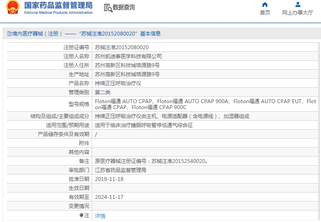The image size is (321, 222).
Task: Select product name 持续正压呼吸治疗仪
Action: click(x=118, y=83)
